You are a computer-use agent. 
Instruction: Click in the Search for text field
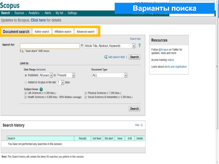point(50,46)
